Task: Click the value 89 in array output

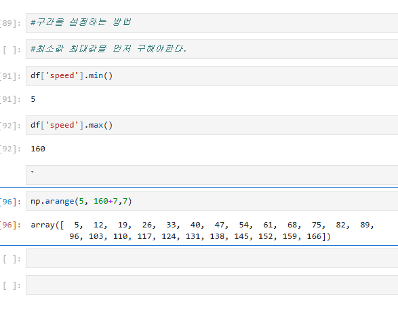Action: tap(365, 225)
